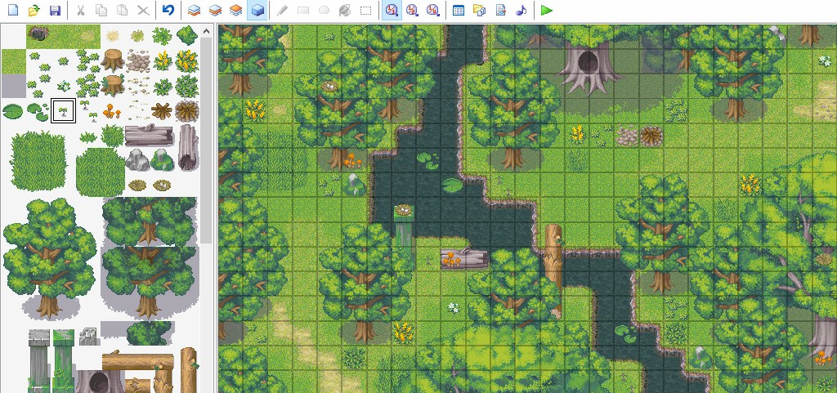Pick the crossed branches pile palette tile
The height and width of the screenshot is (393, 837).
162,111
